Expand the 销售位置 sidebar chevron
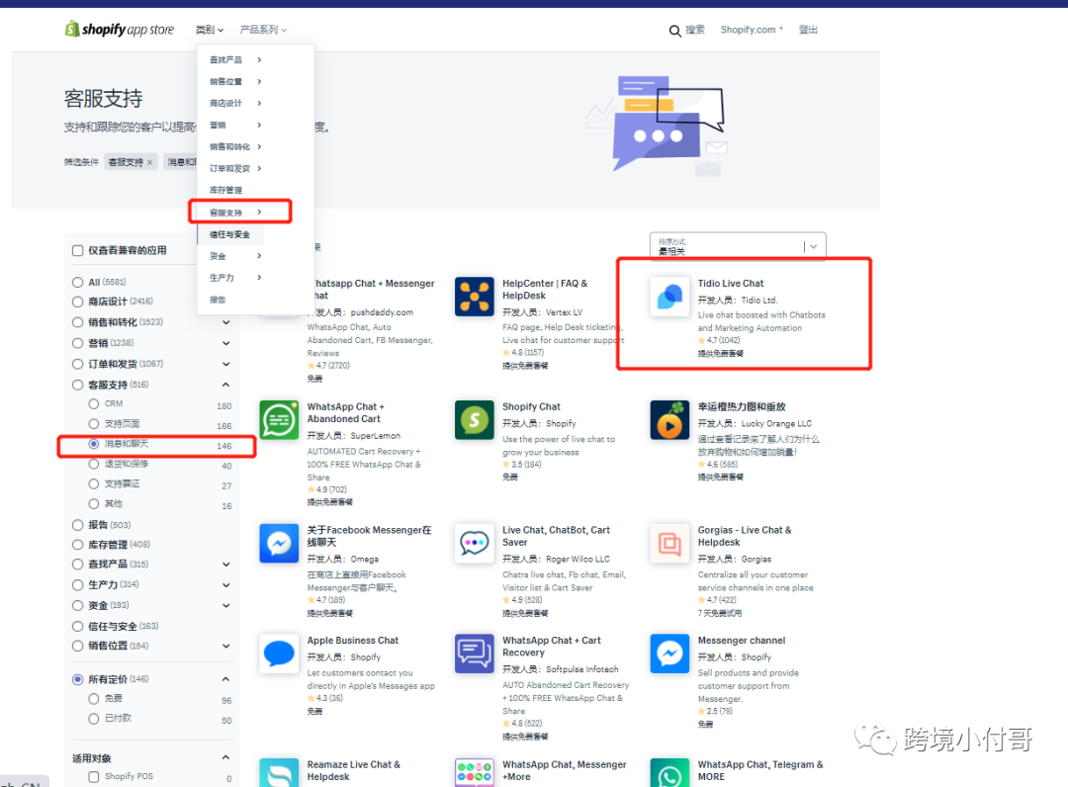This screenshot has height=787, width=1068. pos(226,646)
